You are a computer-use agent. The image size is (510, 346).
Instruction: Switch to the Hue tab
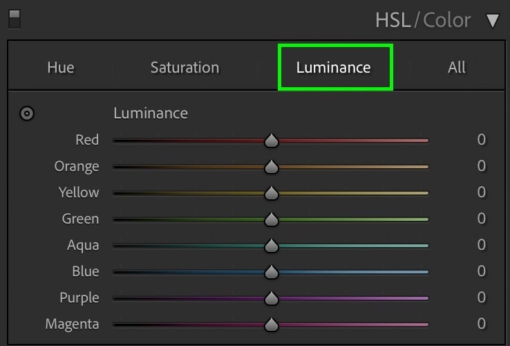click(x=61, y=67)
